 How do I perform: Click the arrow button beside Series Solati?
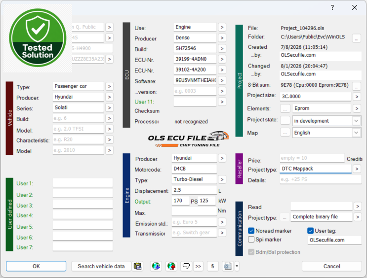coord(109,107)
